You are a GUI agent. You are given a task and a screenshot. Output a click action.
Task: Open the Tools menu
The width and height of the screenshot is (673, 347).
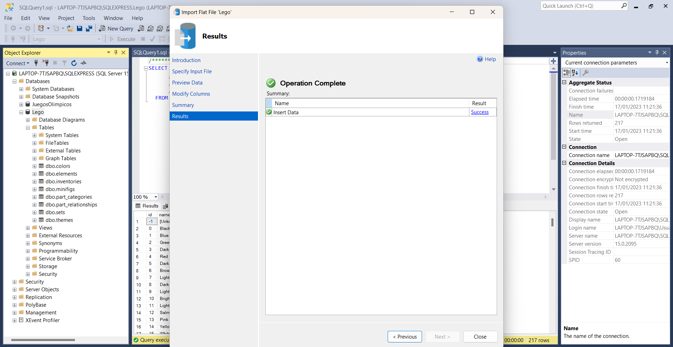89,18
